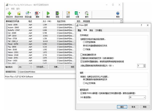Increase the still image duration spinner
Screen dimensions: 157x111
coord(144,65)
